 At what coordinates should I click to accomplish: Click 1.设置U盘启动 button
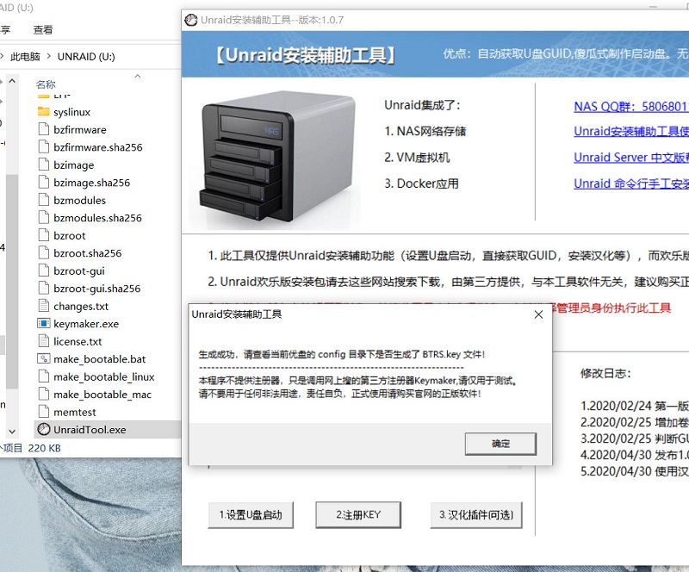click(251, 515)
